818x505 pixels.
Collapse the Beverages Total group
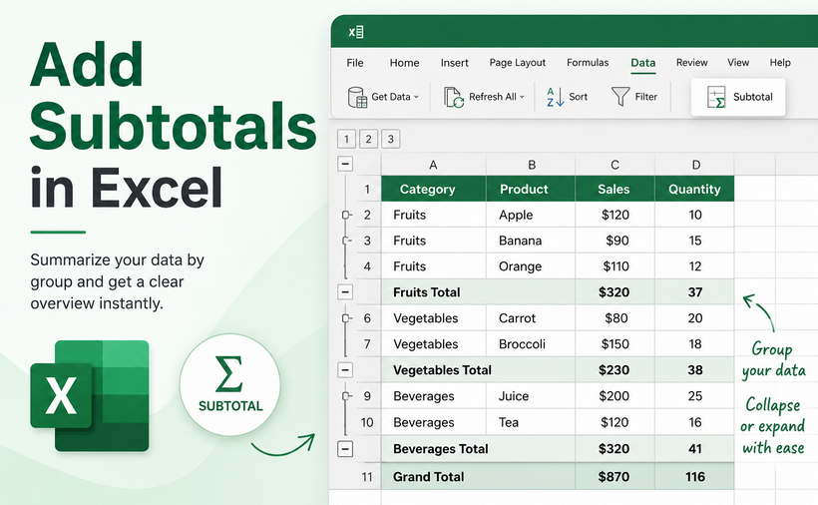[345, 449]
